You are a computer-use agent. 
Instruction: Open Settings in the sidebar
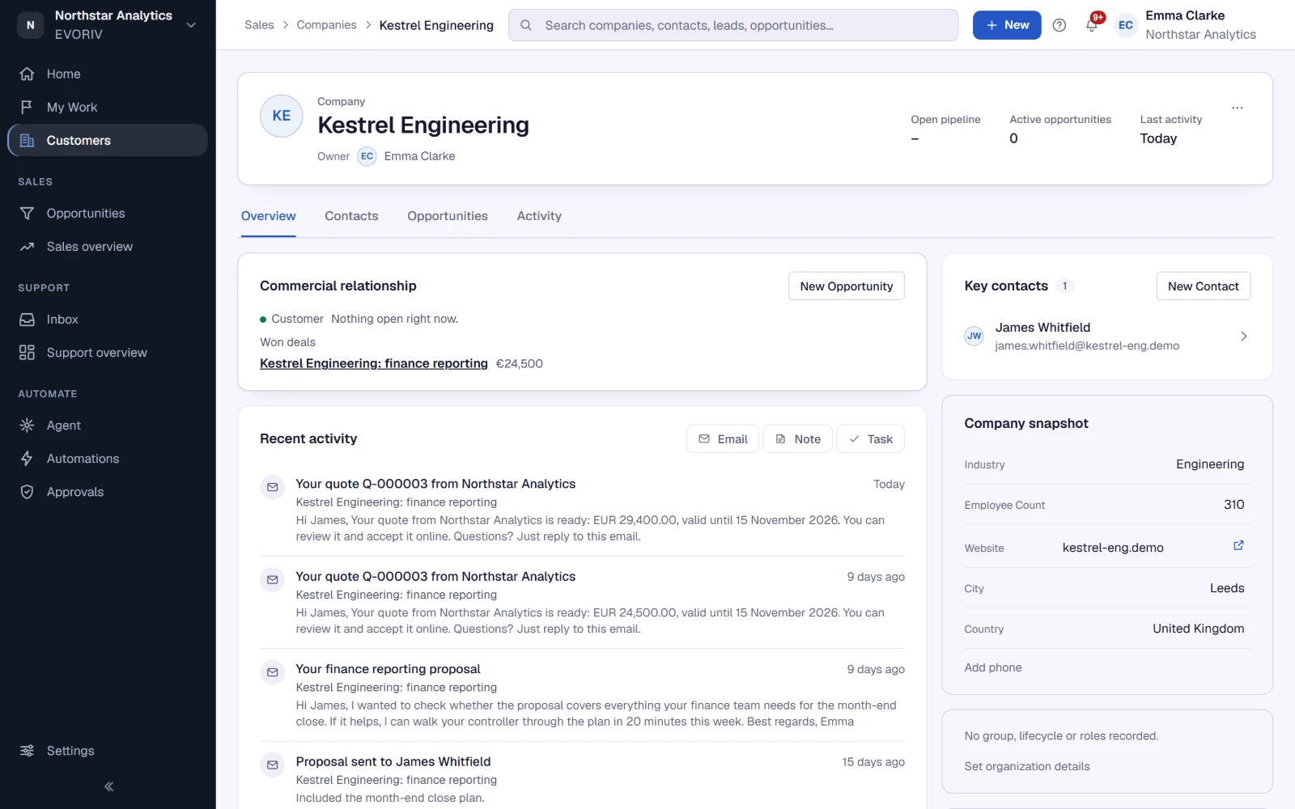click(x=108, y=750)
